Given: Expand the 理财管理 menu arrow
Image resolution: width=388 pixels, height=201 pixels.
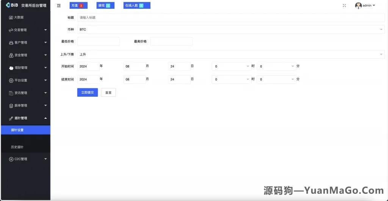Looking at the screenshot, I should click(45, 68).
